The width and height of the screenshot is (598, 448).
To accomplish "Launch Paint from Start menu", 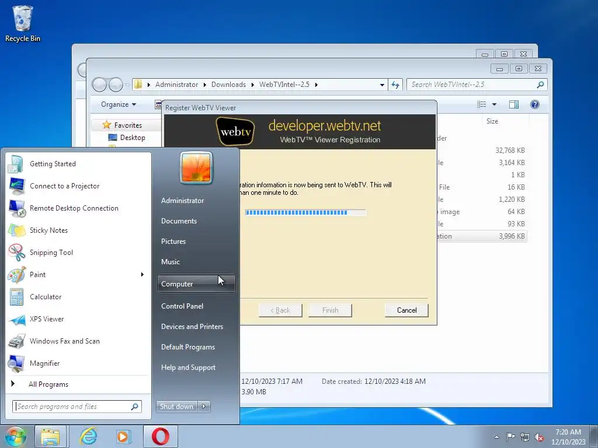I will coord(37,274).
